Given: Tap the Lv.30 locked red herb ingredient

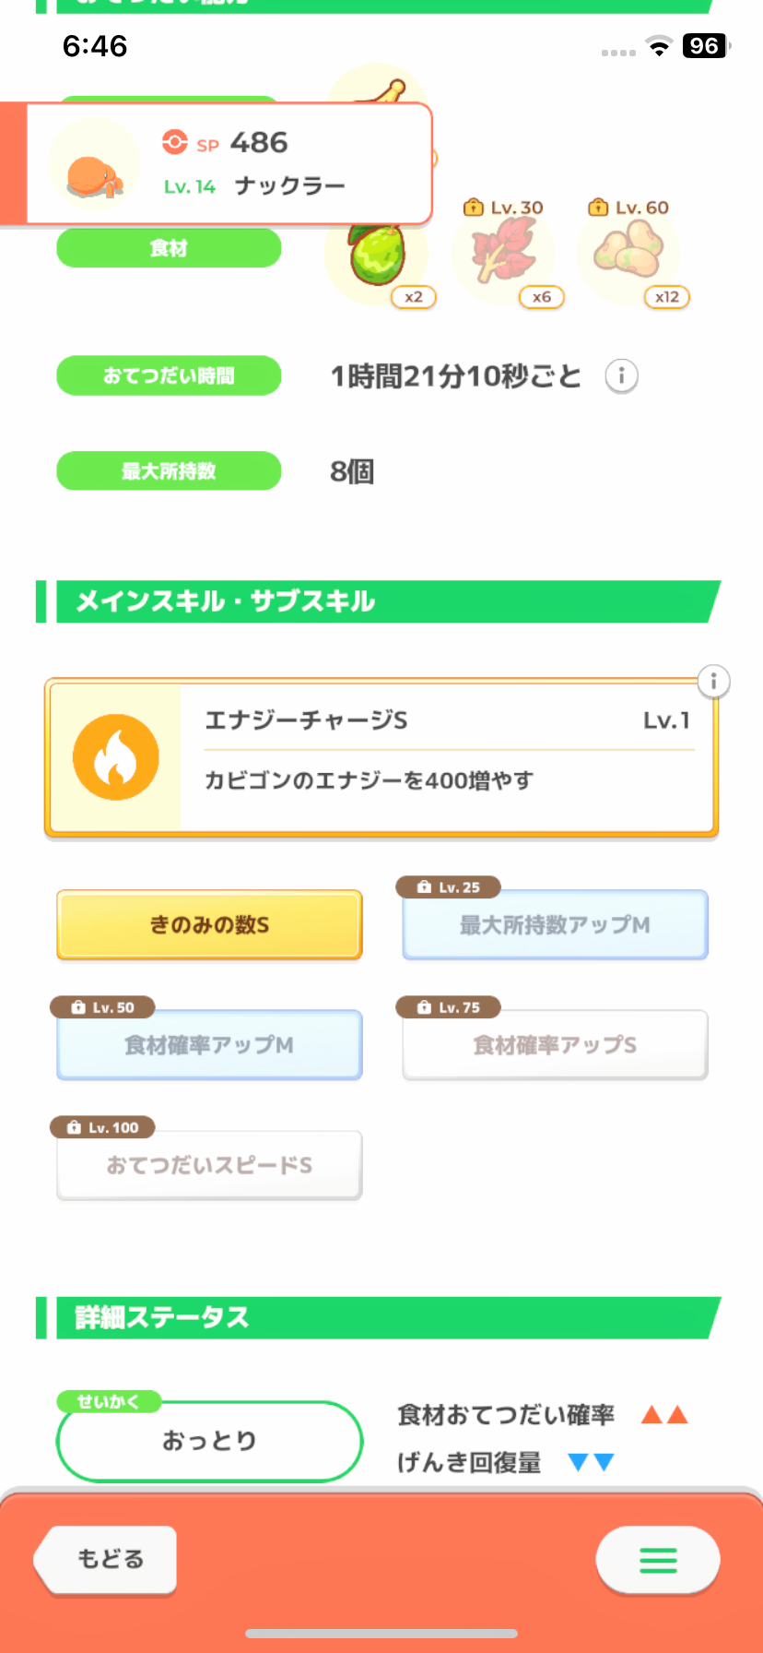Looking at the screenshot, I should point(503,253).
